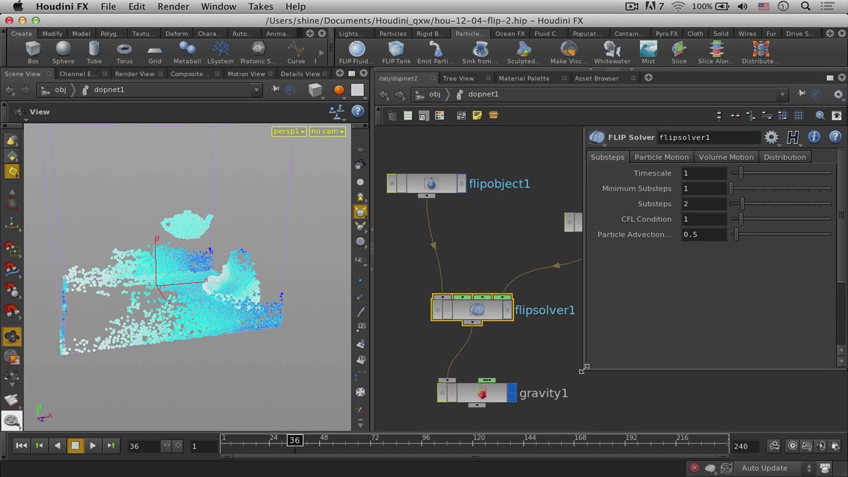This screenshot has height=477, width=848.
Task: Expand the flipobject1 node output arrow
Action: [427, 196]
